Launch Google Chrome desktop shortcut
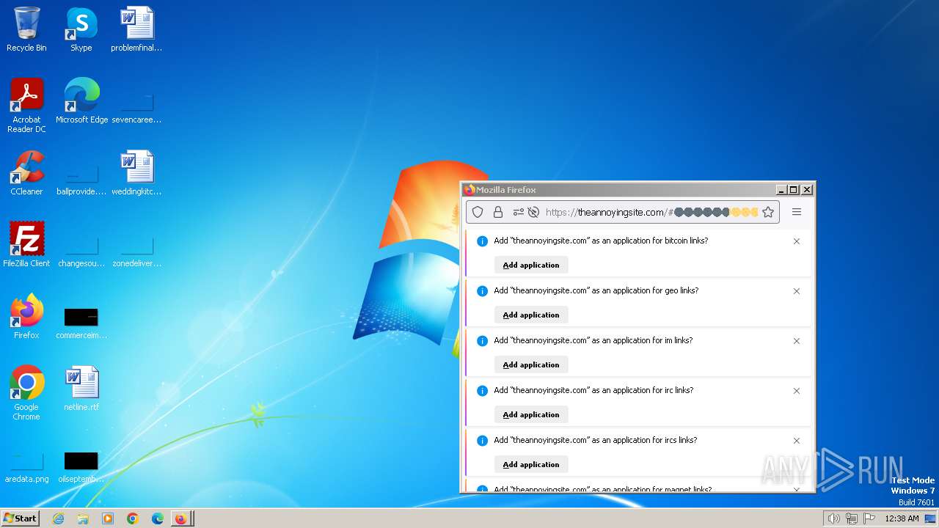This screenshot has height=528, width=939. (x=26, y=393)
